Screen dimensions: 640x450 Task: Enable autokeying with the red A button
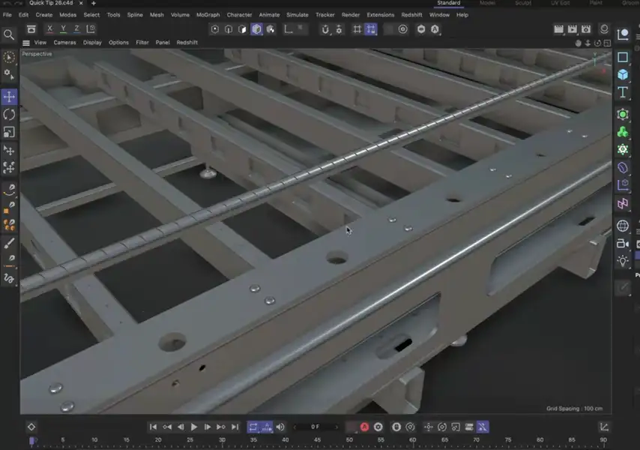click(364, 427)
